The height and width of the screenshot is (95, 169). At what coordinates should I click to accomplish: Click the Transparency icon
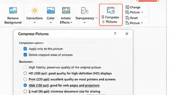(x=85, y=11)
